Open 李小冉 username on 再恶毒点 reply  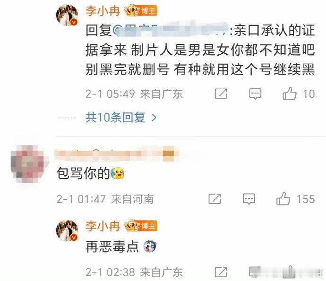point(103,226)
